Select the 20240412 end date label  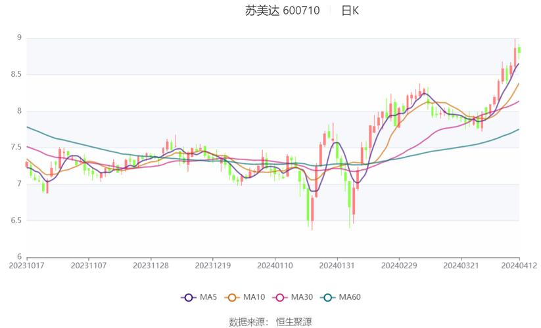point(519,266)
